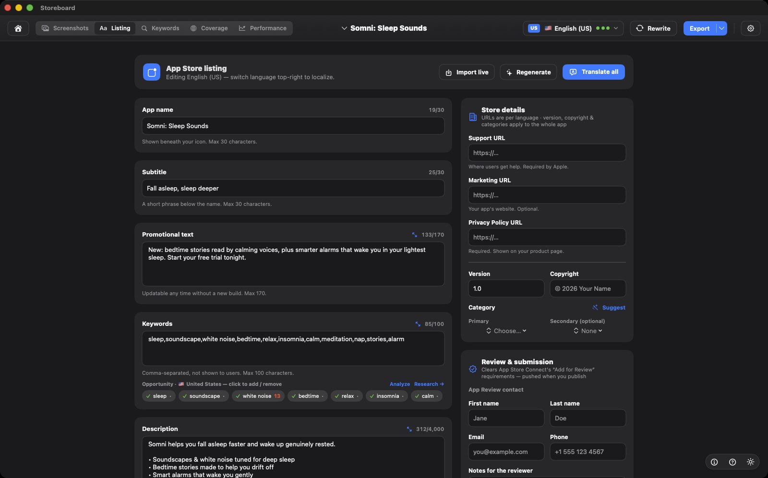Click the 85/100 keywords character count
This screenshot has width=768, height=478.
point(434,324)
